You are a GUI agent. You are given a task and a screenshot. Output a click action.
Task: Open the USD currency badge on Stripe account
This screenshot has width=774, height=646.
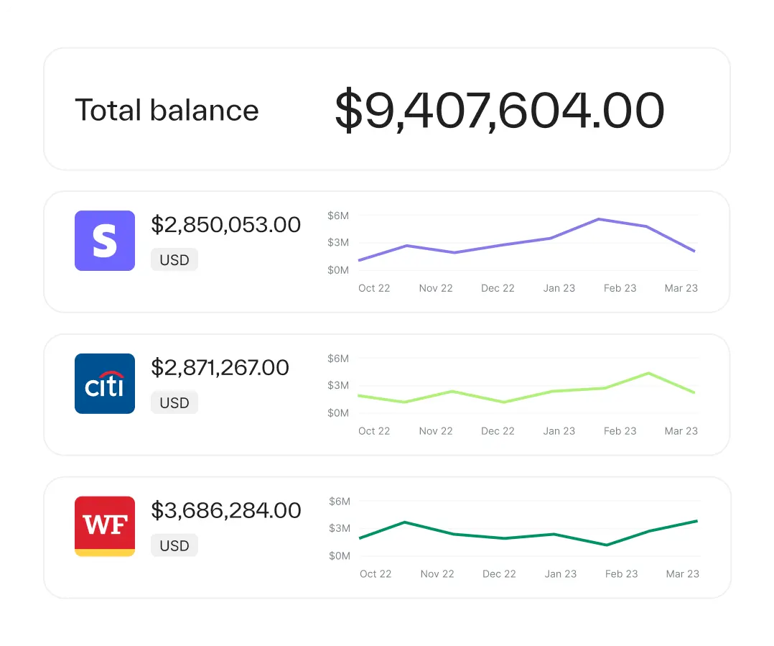pyautogui.click(x=174, y=259)
